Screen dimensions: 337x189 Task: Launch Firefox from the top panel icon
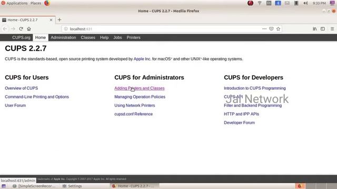point(47,3)
